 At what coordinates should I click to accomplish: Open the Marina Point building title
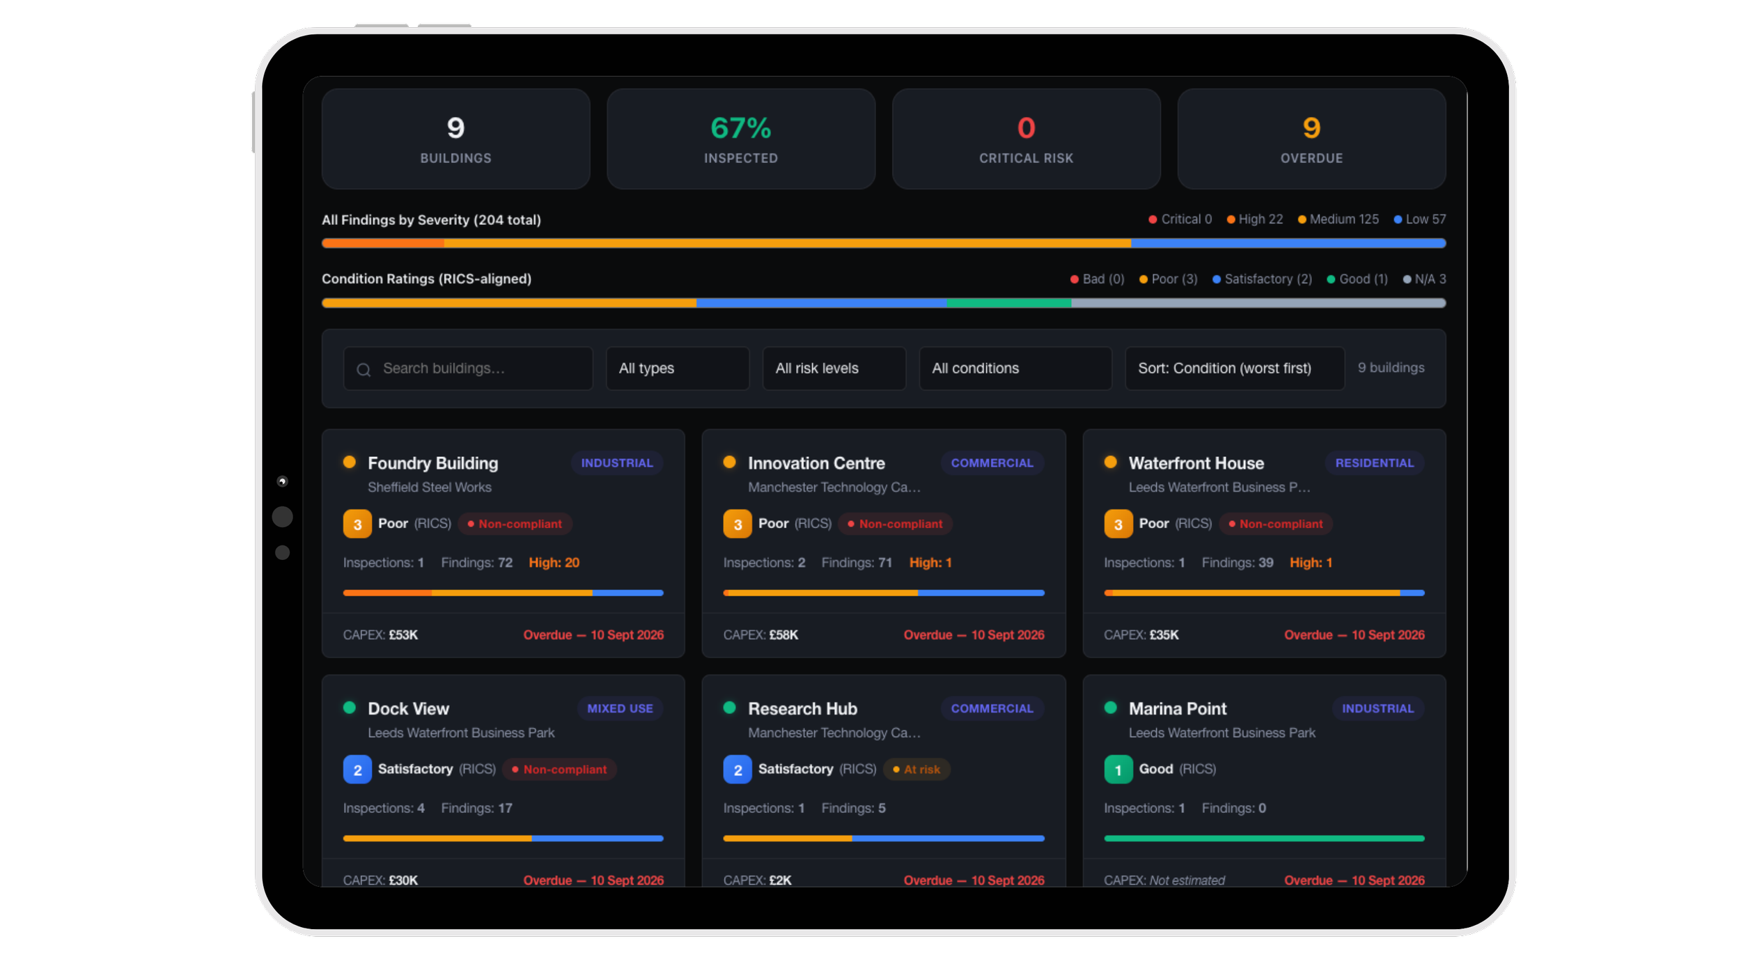1177,708
